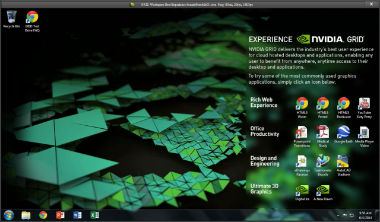The height and width of the screenshot is (222, 380).
Task: Open the Powerpoint Transitions file icon
Action: click(x=302, y=137)
